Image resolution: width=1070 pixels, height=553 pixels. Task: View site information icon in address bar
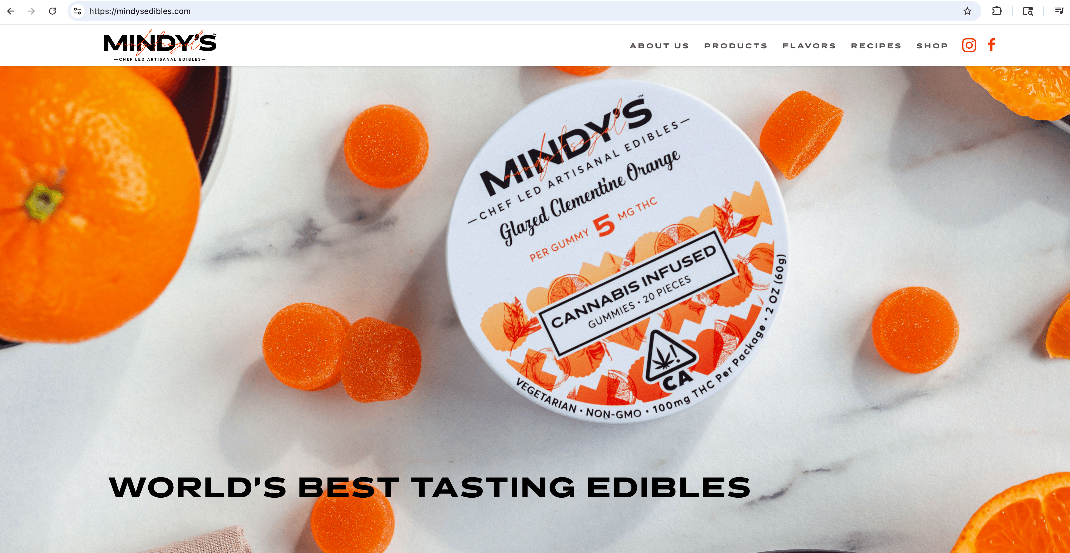pos(78,11)
